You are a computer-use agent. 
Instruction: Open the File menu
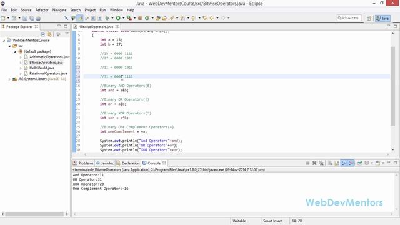(4, 10)
